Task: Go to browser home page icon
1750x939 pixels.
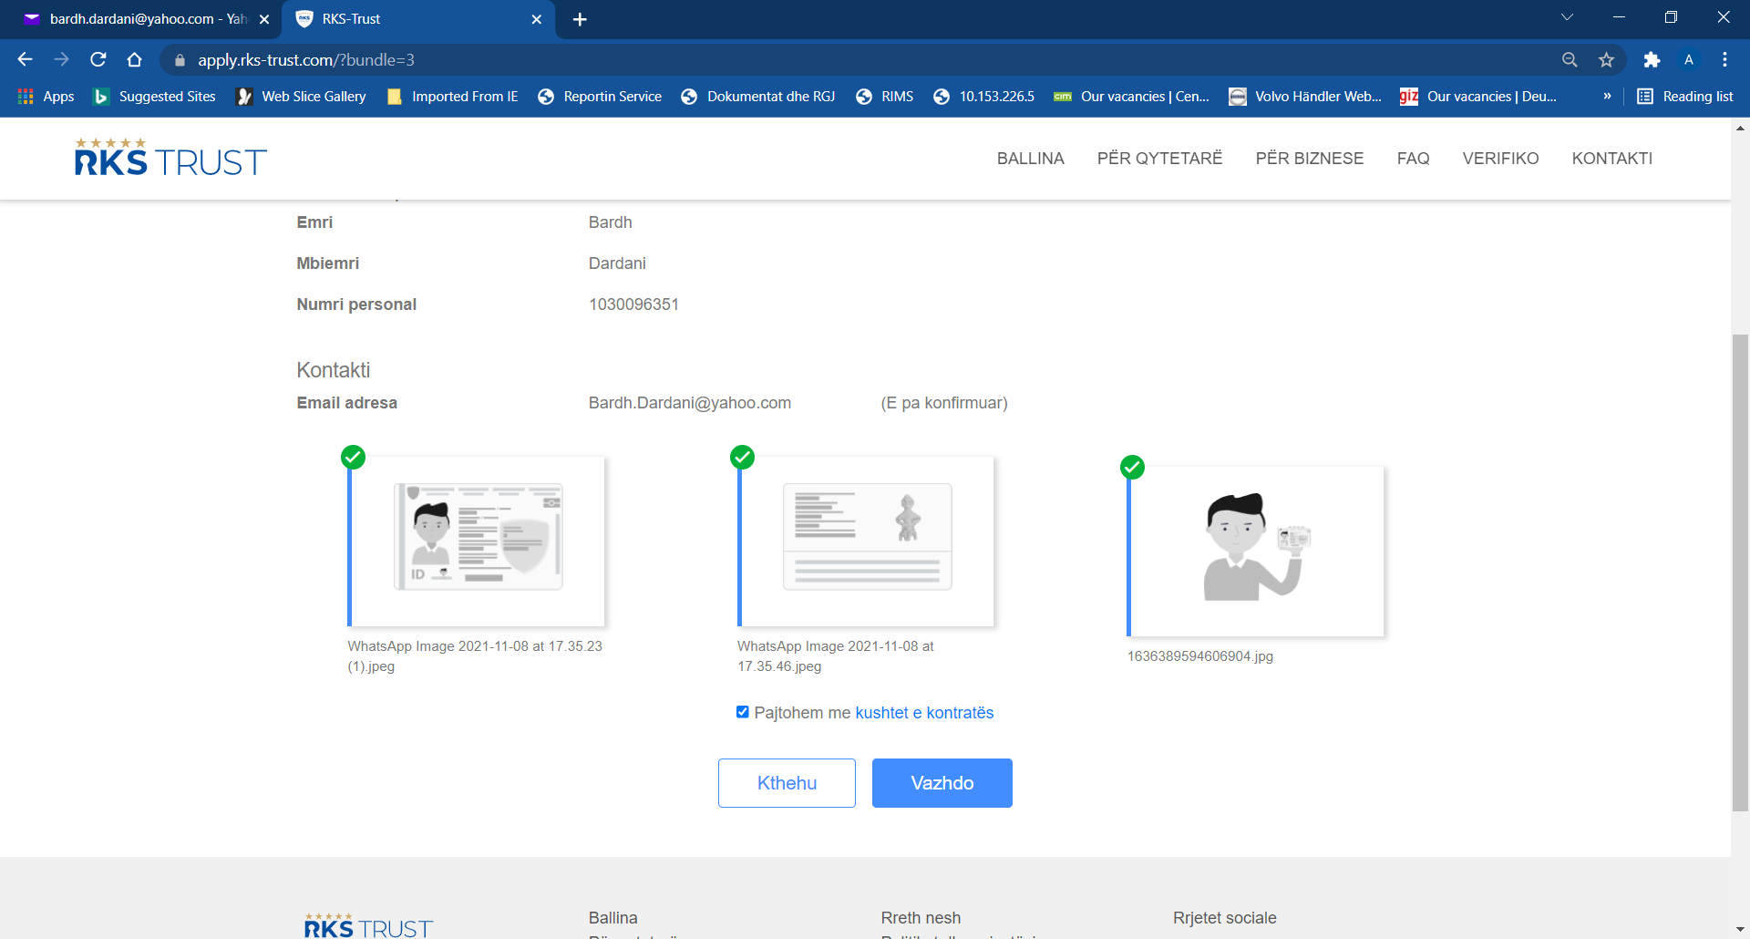Action: [135, 59]
